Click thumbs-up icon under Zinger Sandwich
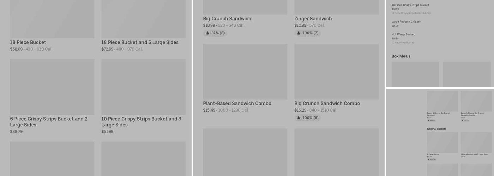The height and width of the screenshot is (176, 494). pyautogui.click(x=299, y=33)
